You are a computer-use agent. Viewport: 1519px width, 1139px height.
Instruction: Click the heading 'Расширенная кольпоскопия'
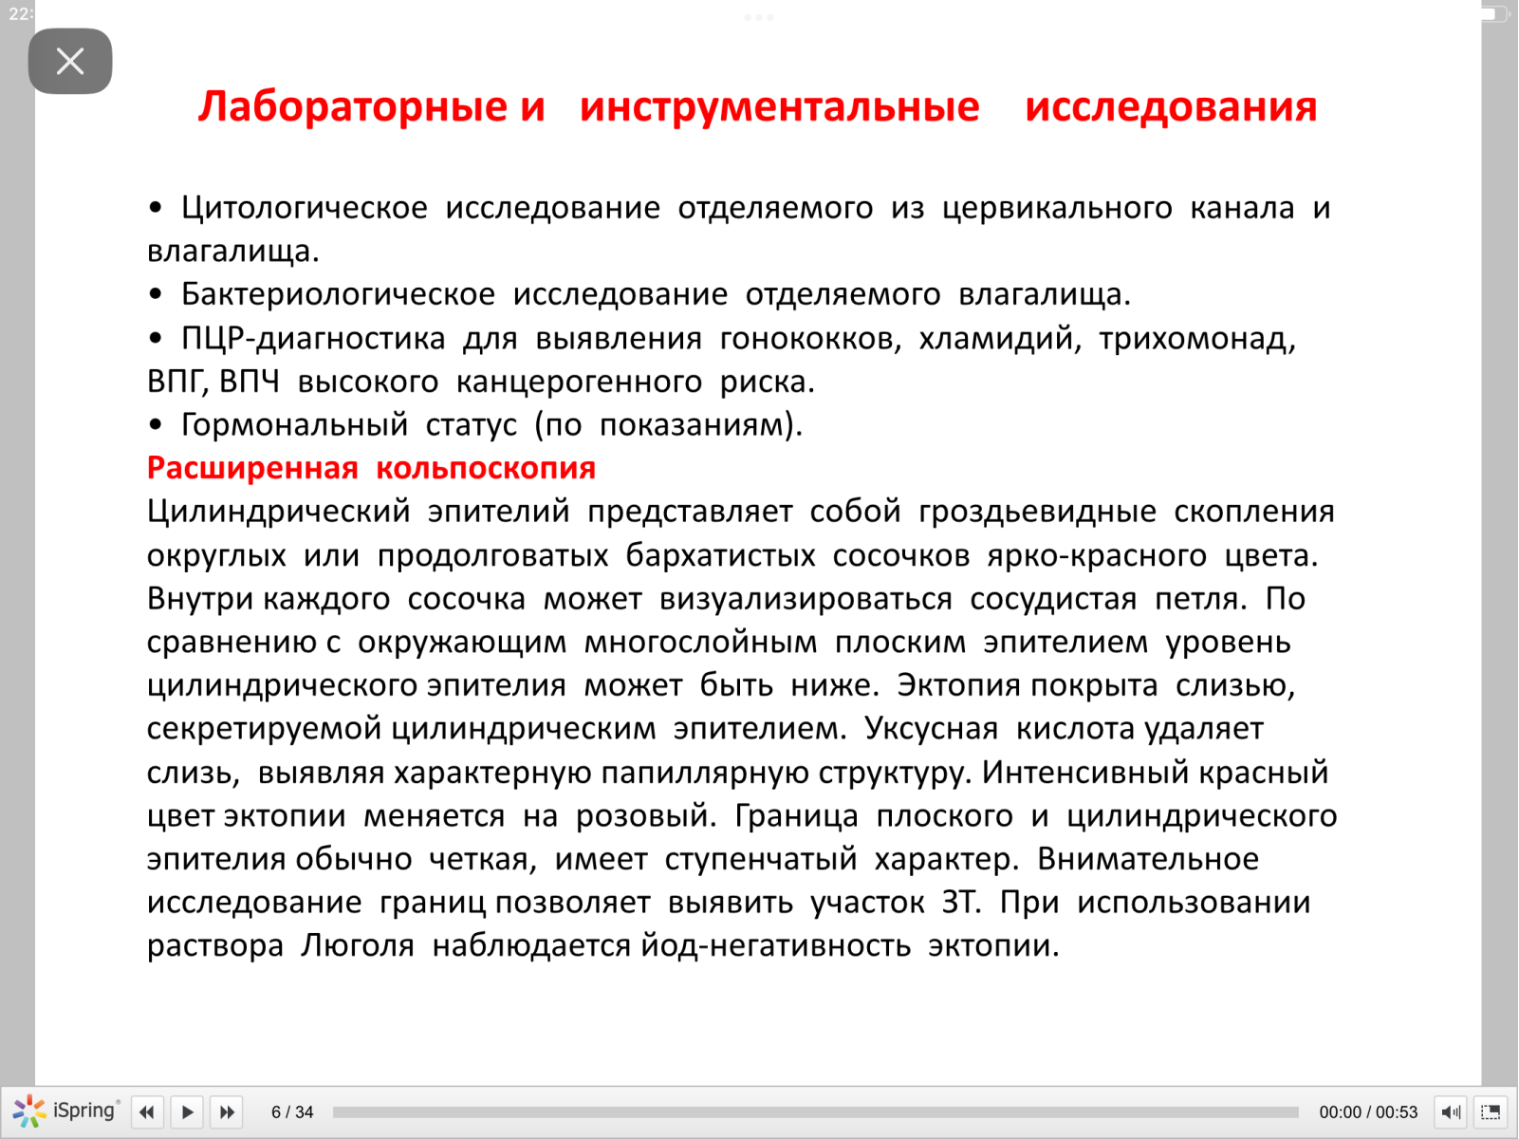tap(371, 468)
